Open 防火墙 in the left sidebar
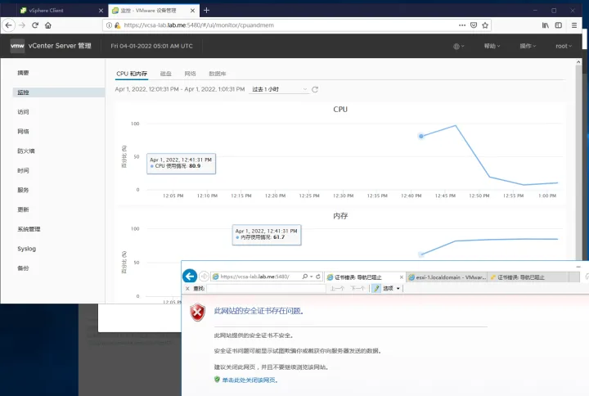 (26, 151)
